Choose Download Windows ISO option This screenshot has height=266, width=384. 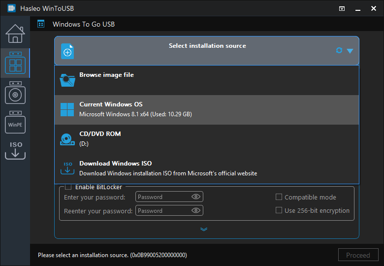[207, 168]
